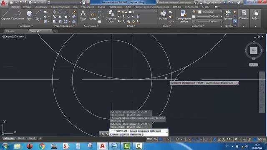The image size is (267, 150).
Task: Select the Fillet tool icon
Action: click(x=66, y=17)
